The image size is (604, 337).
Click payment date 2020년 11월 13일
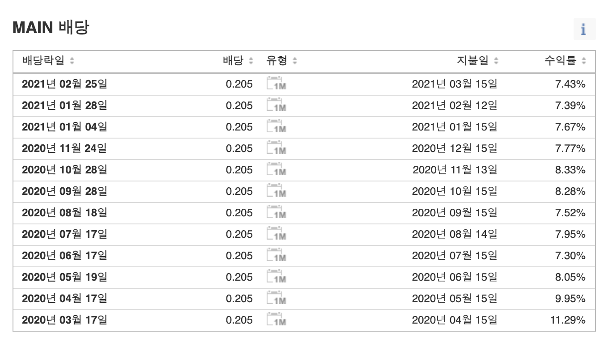[455, 170]
